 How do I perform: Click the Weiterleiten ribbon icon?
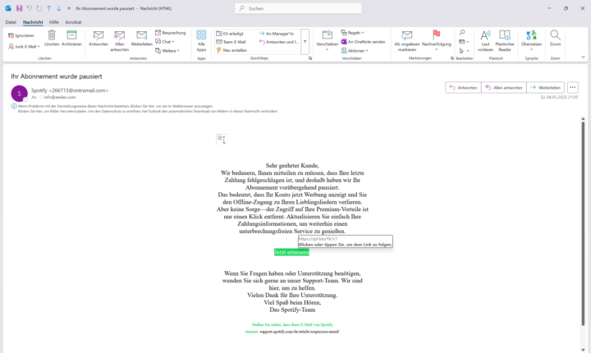142,38
